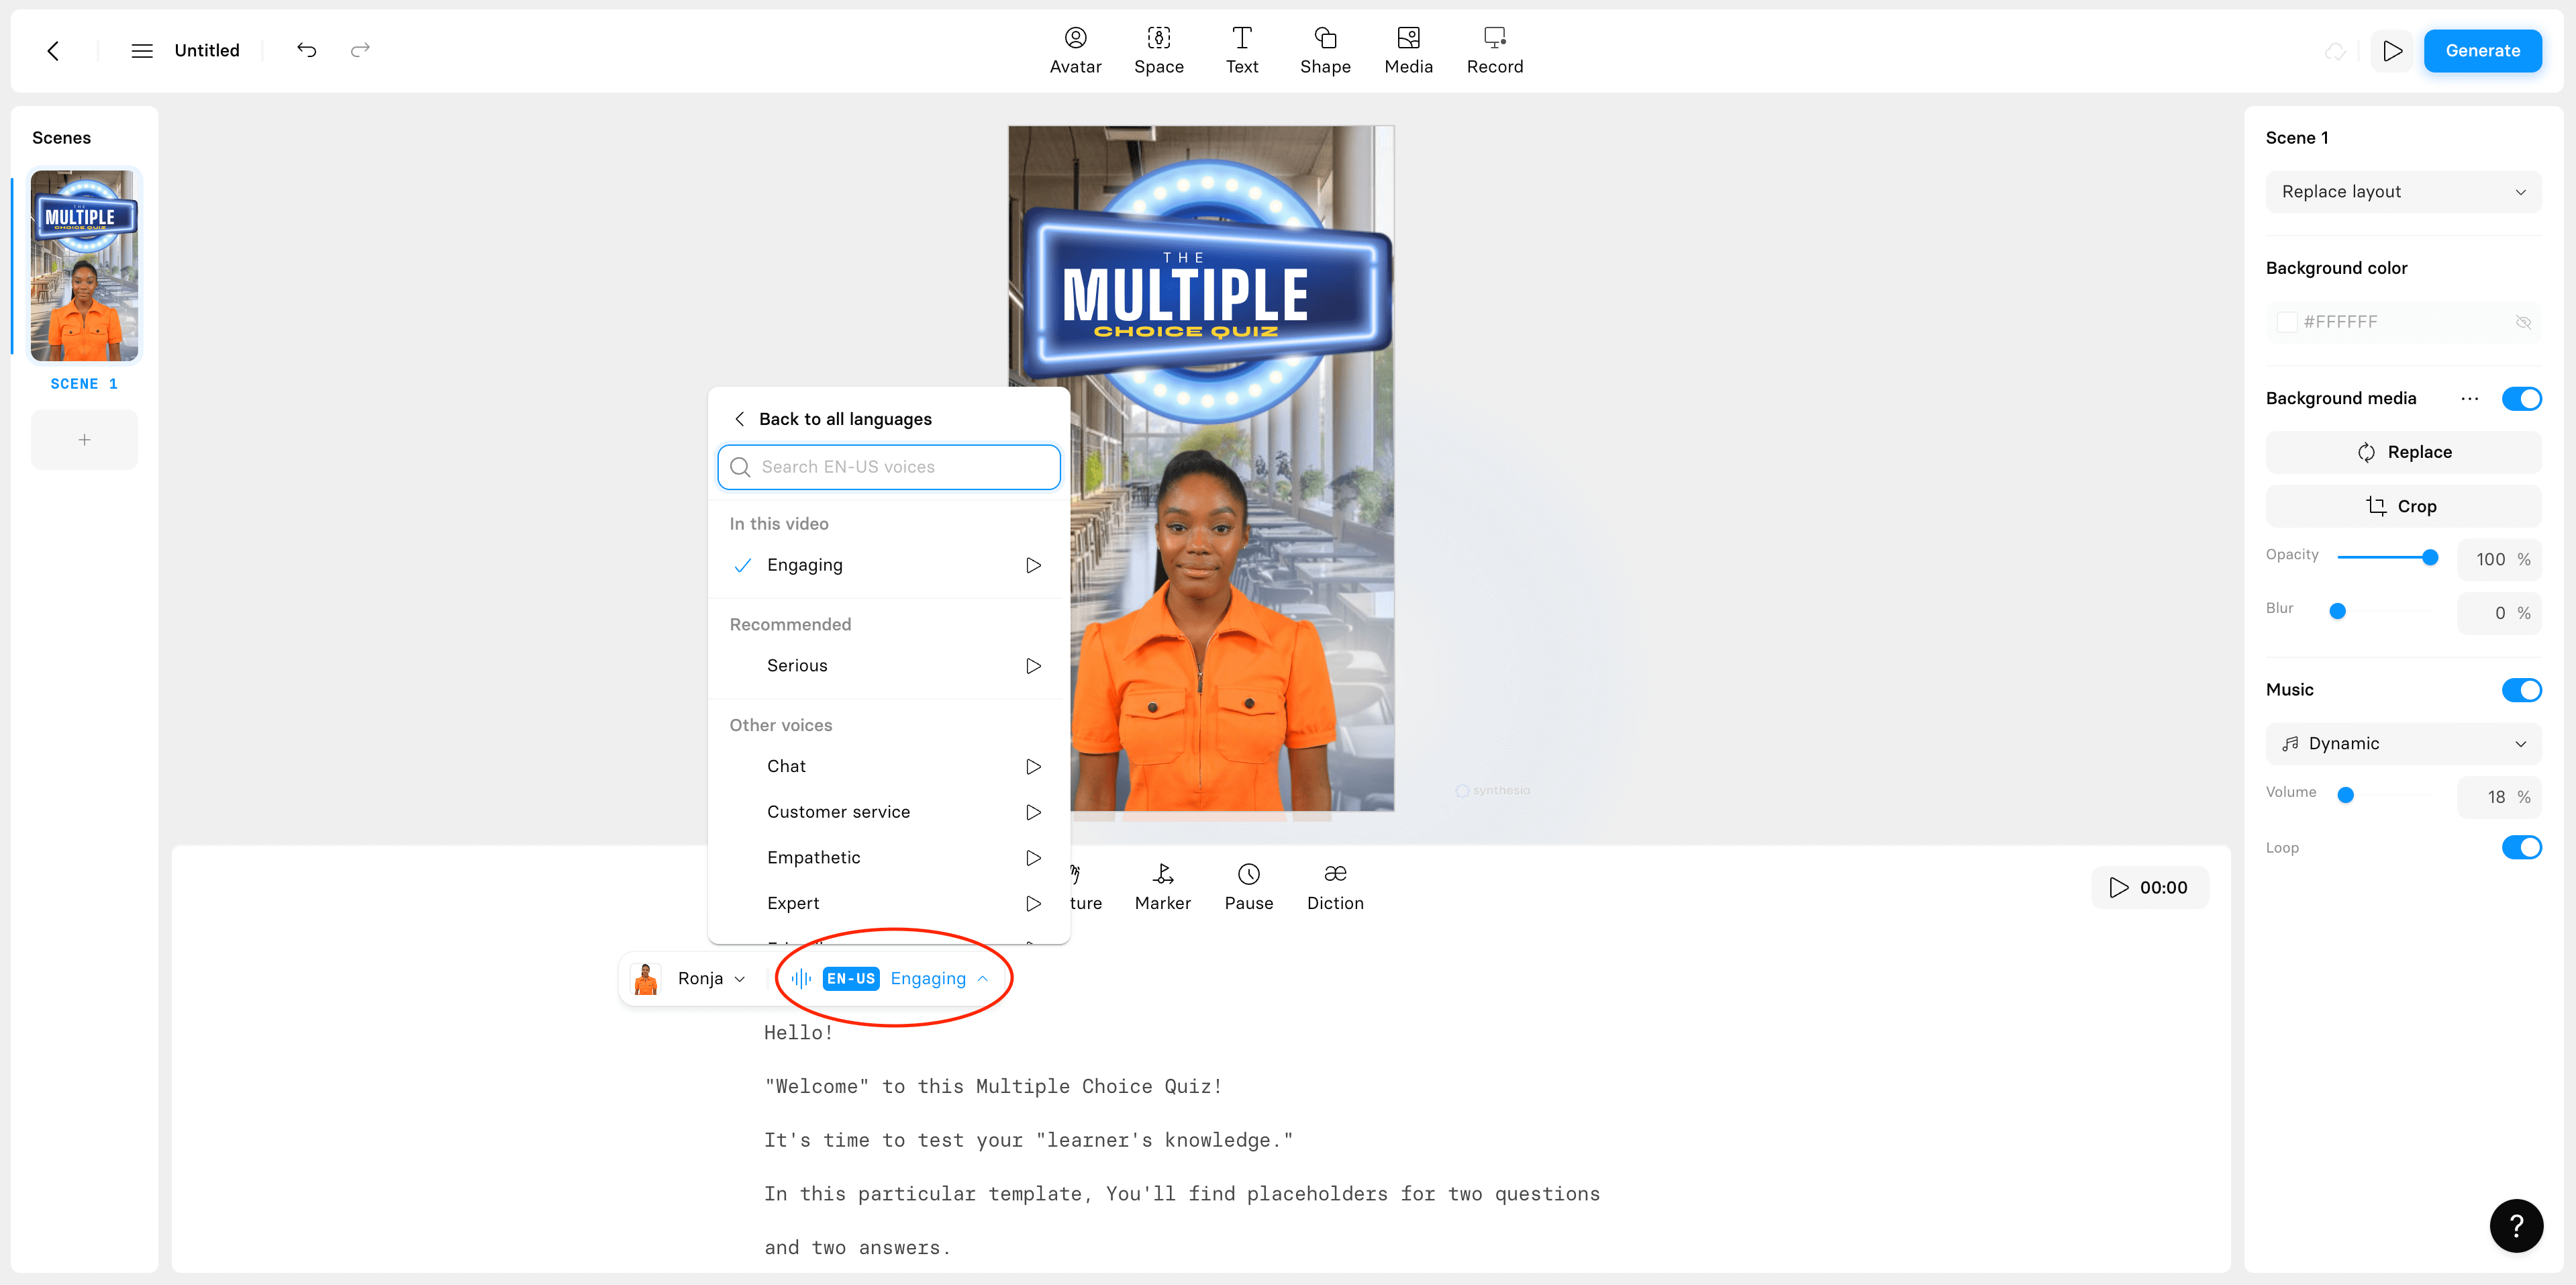Image resolution: width=2576 pixels, height=1285 pixels.
Task: Play a preview of the Serious voice
Action: click(1033, 665)
